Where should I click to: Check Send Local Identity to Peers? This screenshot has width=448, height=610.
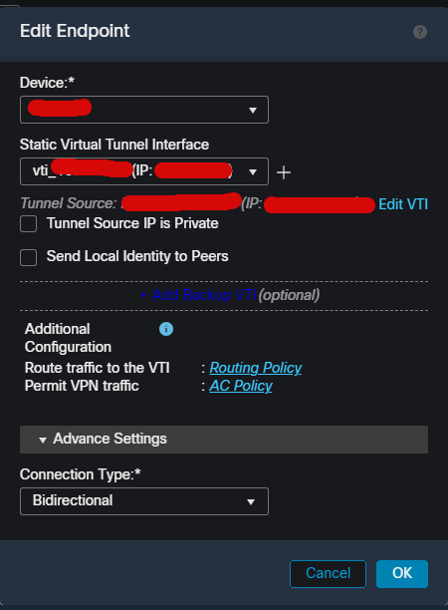28,257
